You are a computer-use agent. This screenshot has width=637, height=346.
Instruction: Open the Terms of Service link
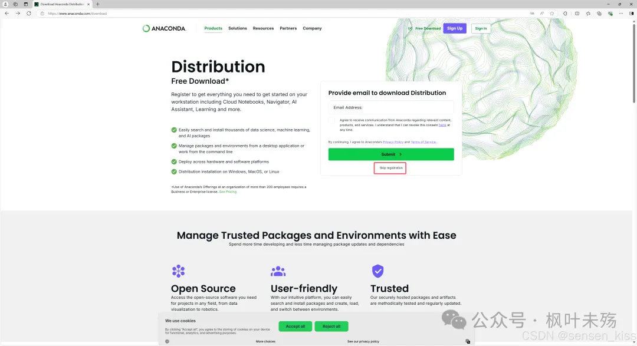[423, 142]
